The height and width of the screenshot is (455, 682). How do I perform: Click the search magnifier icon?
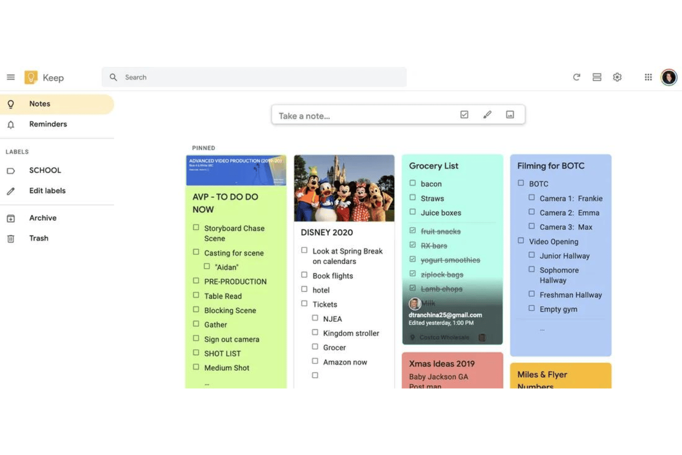pos(113,77)
